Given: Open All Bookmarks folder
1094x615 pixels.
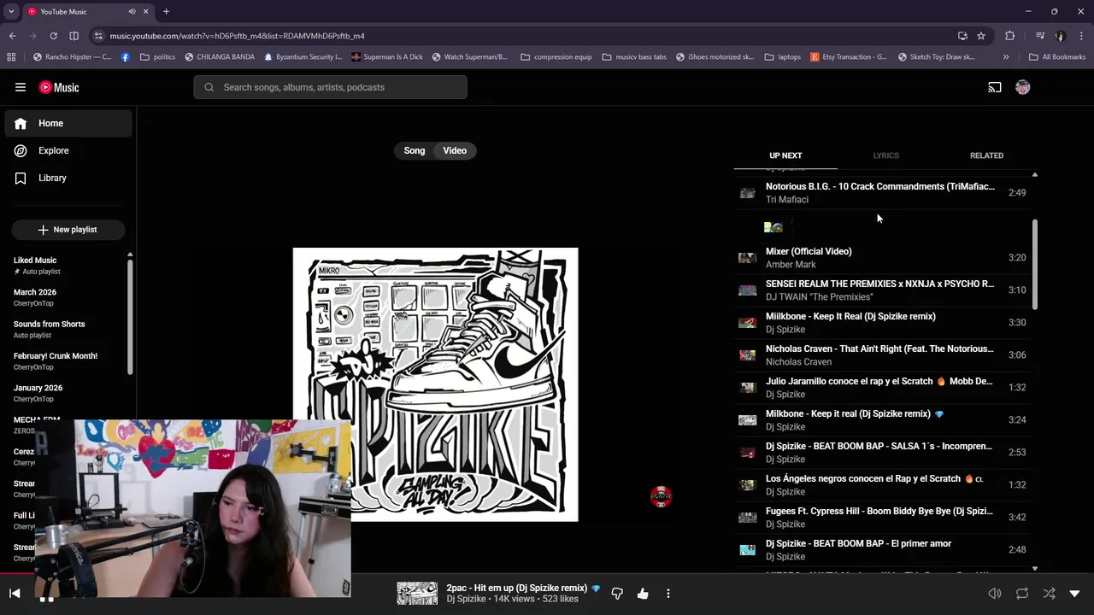Looking at the screenshot, I should [1057, 57].
